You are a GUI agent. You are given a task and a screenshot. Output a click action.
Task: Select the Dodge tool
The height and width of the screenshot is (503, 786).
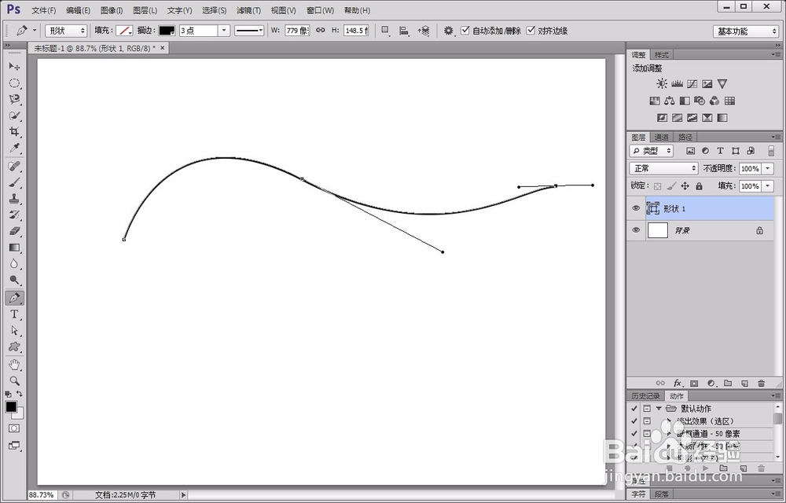coord(14,280)
